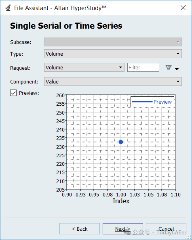192x240 pixels.
Task: Expand the Component dropdown showing Value
Action: [113, 81]
